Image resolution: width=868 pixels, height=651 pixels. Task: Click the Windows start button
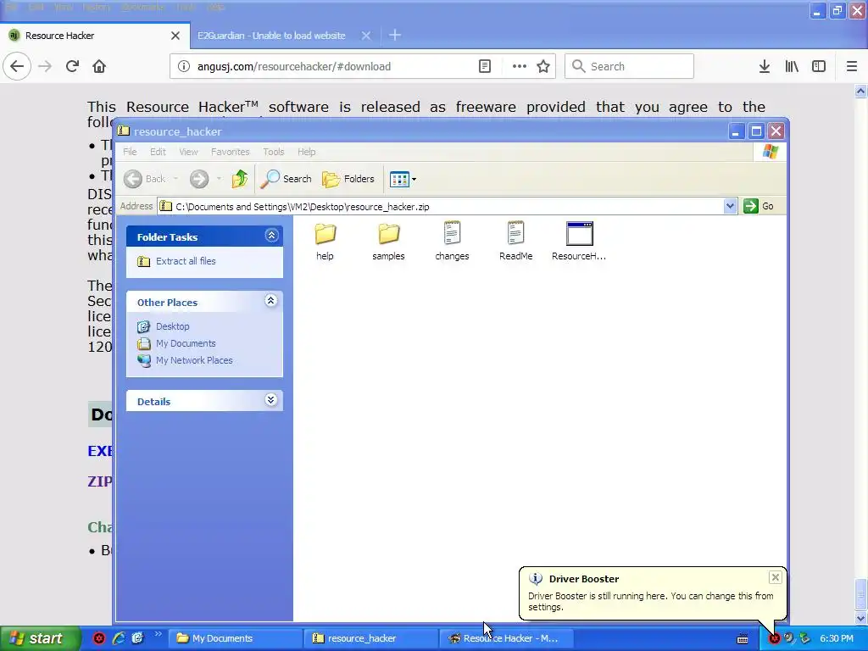pos(40,638)
